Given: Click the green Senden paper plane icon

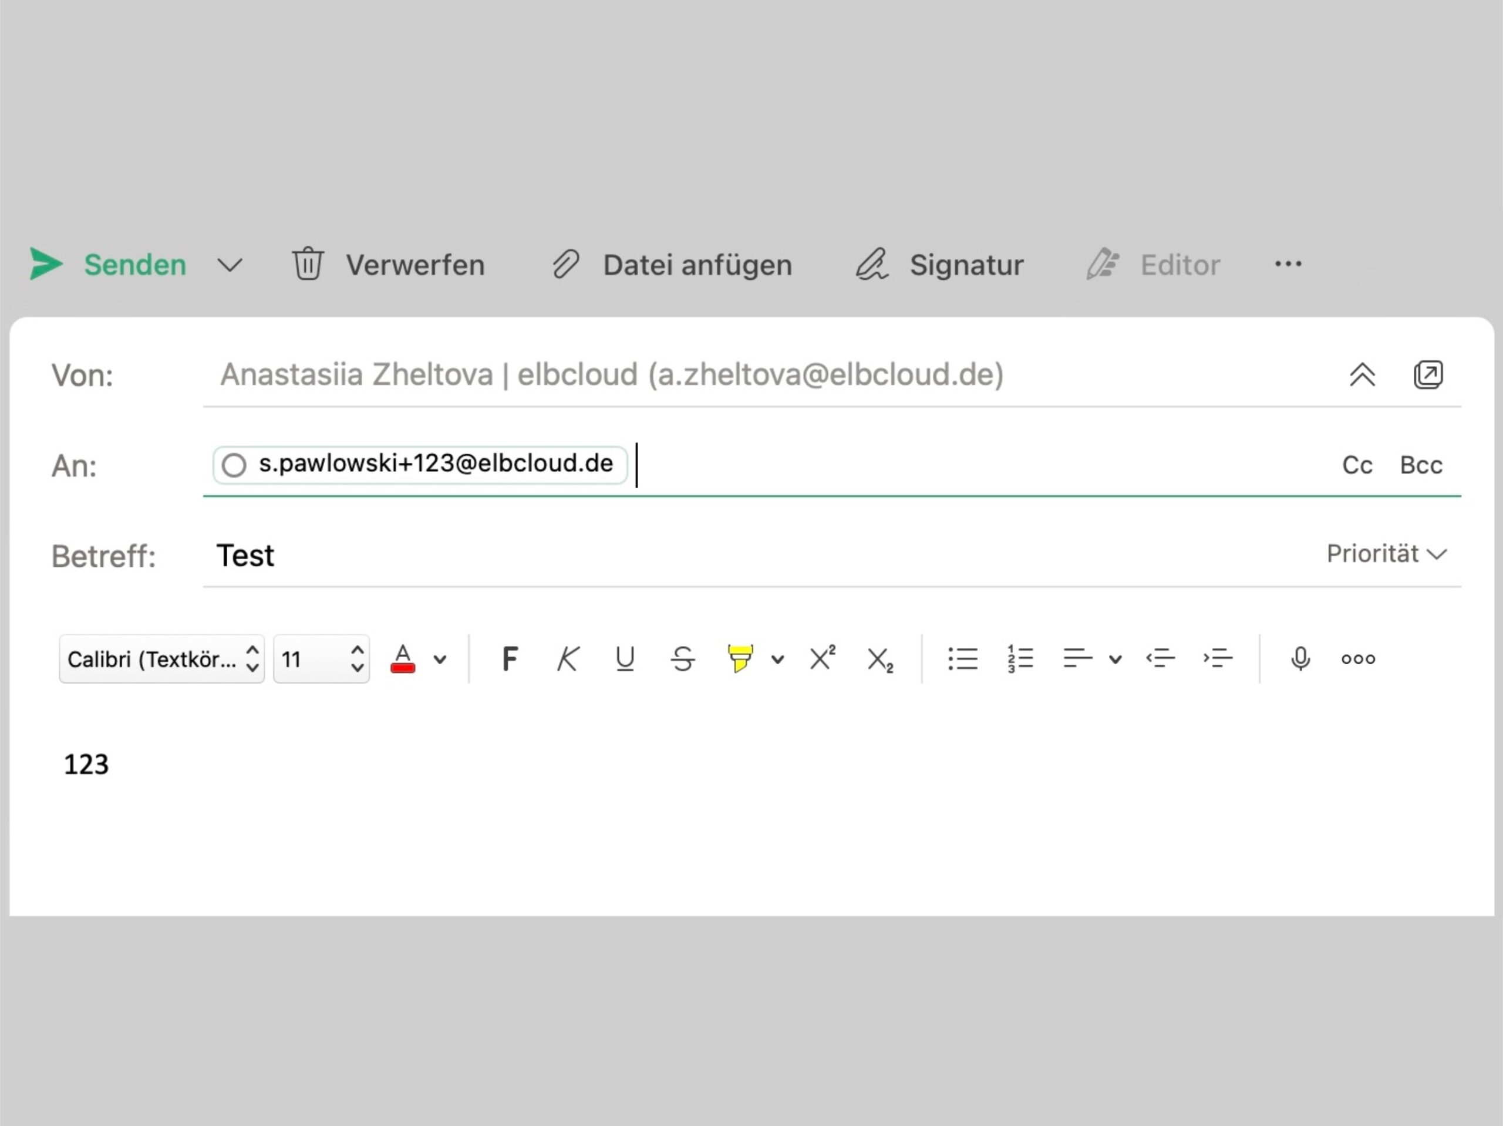Looking at the screenshot, I should tap(46, 264).
